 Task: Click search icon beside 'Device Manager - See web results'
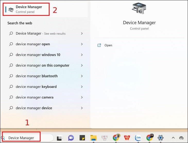point(11,33)
